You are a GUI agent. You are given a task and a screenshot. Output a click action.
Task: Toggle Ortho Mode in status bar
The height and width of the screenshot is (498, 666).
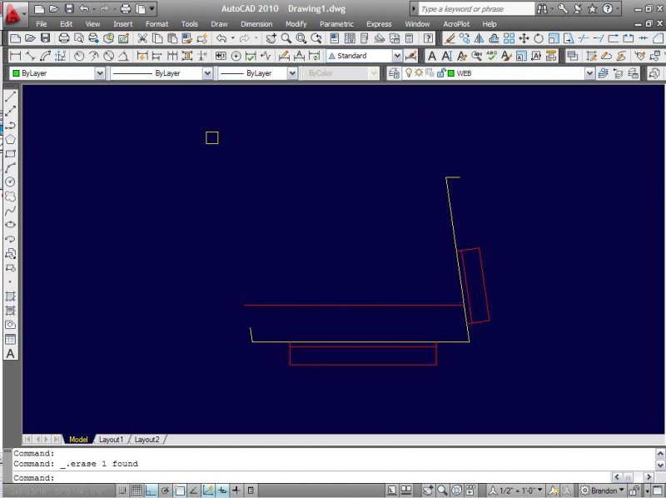click(x=152, y=491)
